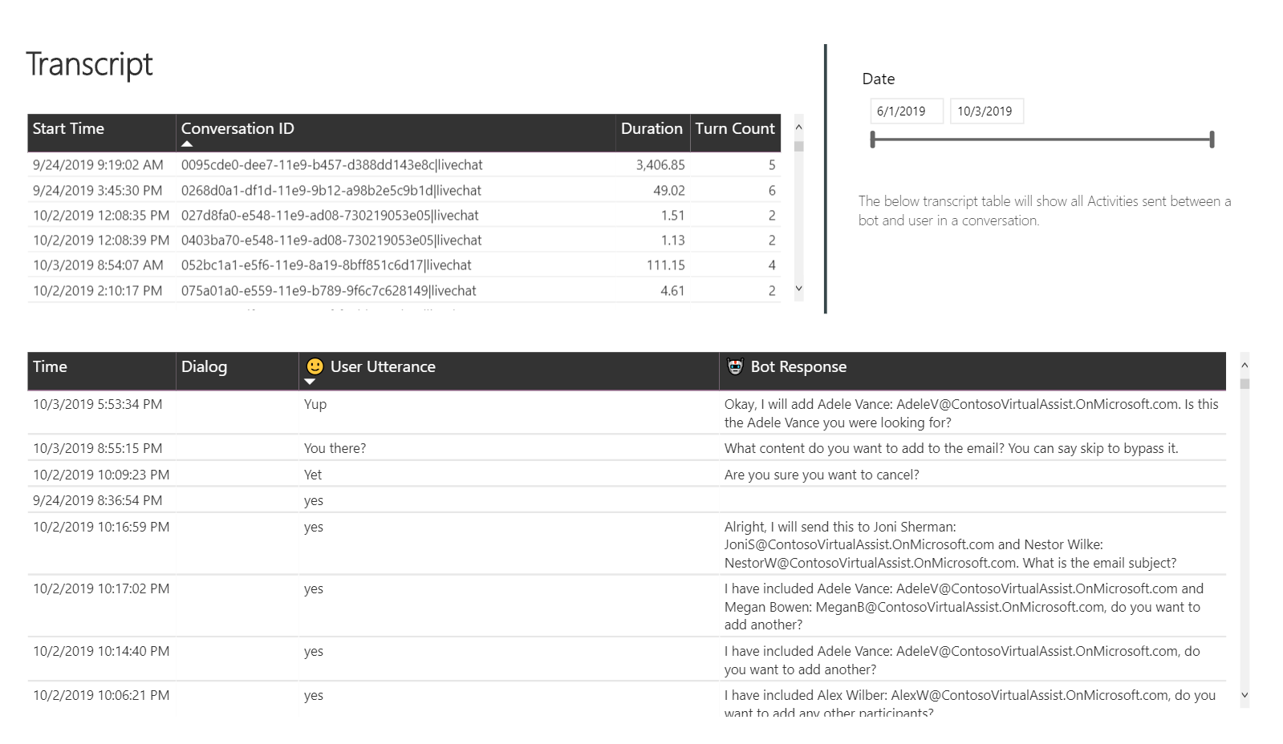Click the start date field 6/1/2019

tap(907, 111)
